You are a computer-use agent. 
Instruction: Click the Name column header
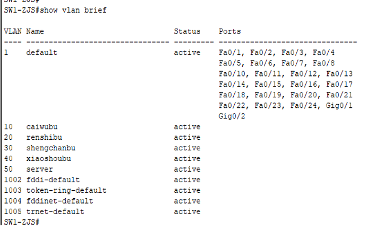35,31
